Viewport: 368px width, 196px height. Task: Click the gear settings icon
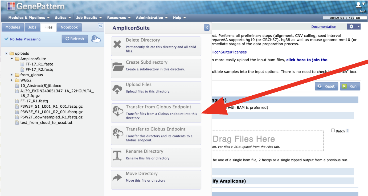click(351, 27)
